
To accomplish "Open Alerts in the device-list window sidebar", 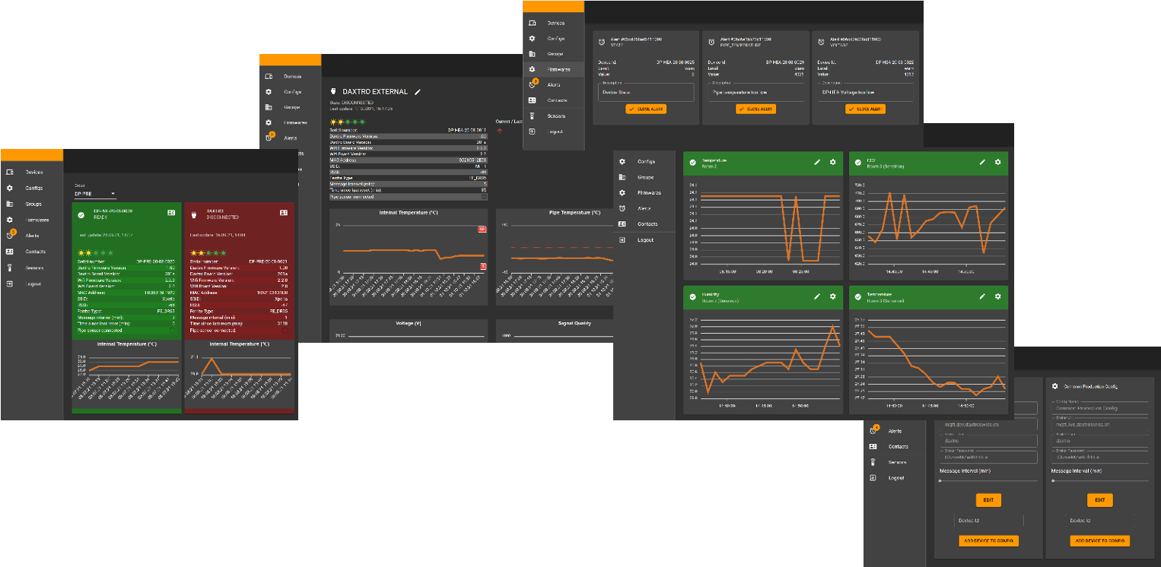I will [x=32, y=236].
